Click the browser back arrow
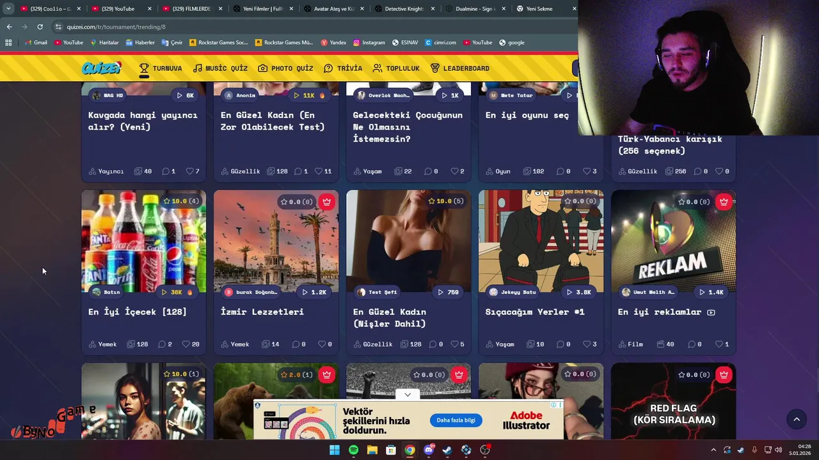 click(x=9, y=27)
